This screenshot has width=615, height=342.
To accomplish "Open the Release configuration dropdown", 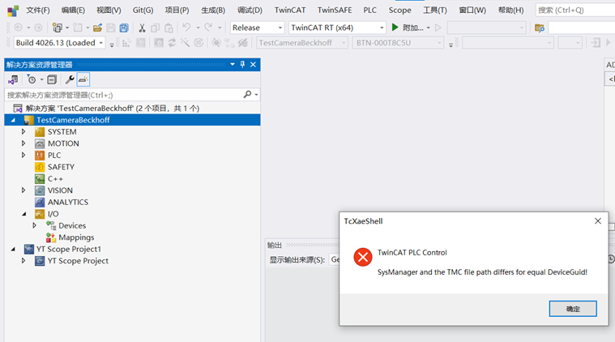I will pyautogui.click(x=257, y=28).
